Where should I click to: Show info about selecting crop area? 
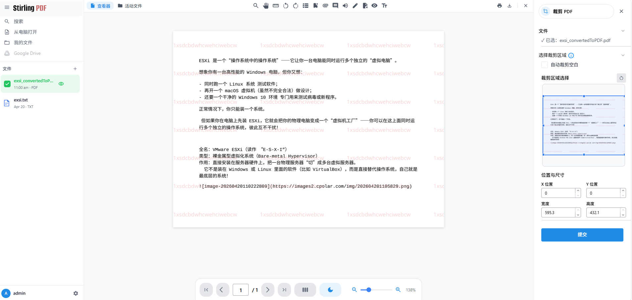click(571, 56)
